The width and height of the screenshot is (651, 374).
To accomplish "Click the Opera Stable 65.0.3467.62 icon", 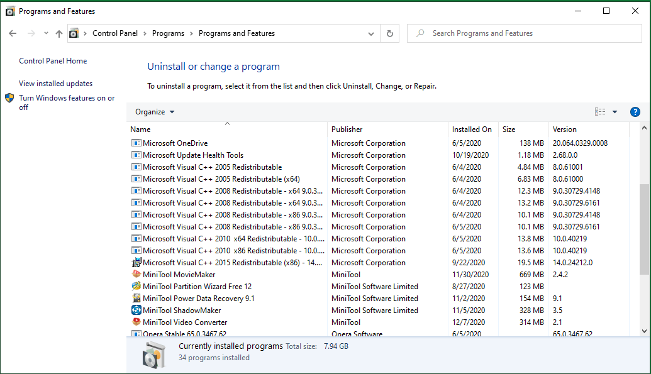I will point(136,334).
